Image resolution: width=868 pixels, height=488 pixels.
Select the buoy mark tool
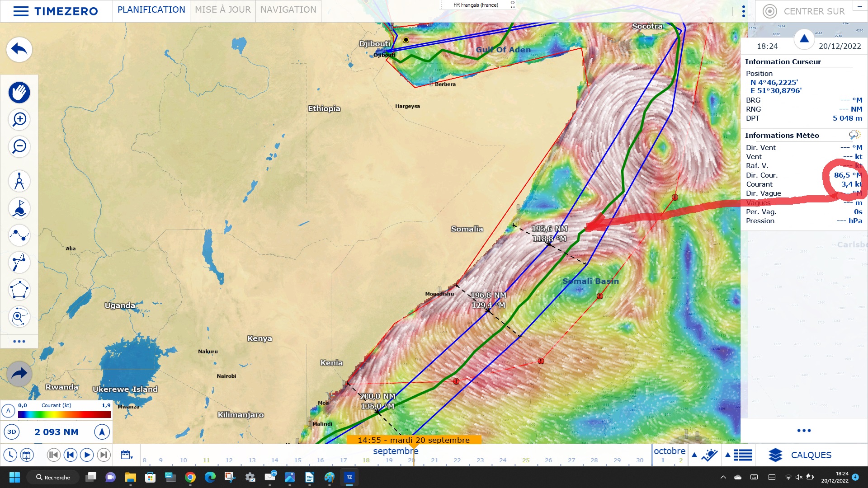(x=19, y=208)
